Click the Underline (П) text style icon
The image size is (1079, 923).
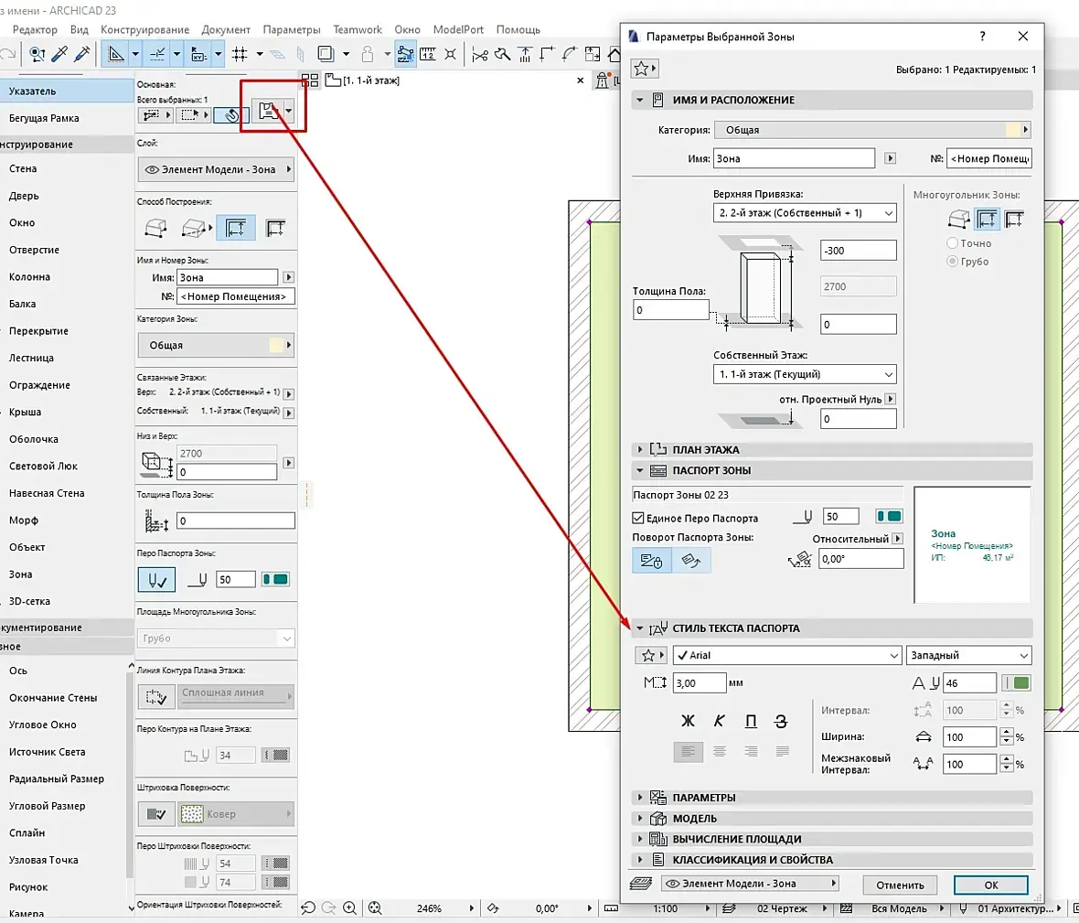(751, 721)
